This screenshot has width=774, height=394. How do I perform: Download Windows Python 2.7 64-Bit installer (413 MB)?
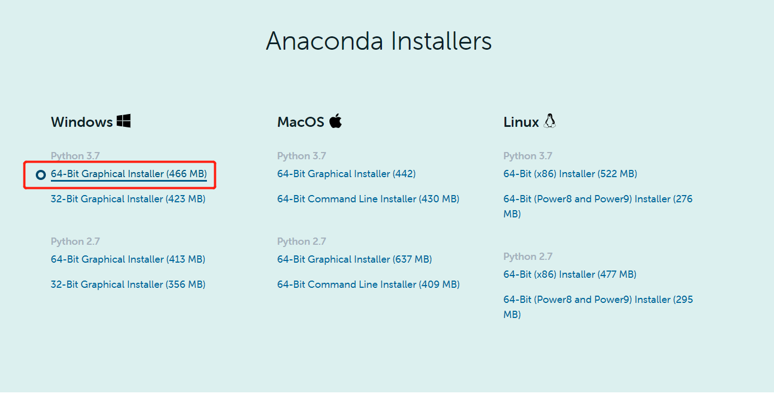click(x=128, y=259)
